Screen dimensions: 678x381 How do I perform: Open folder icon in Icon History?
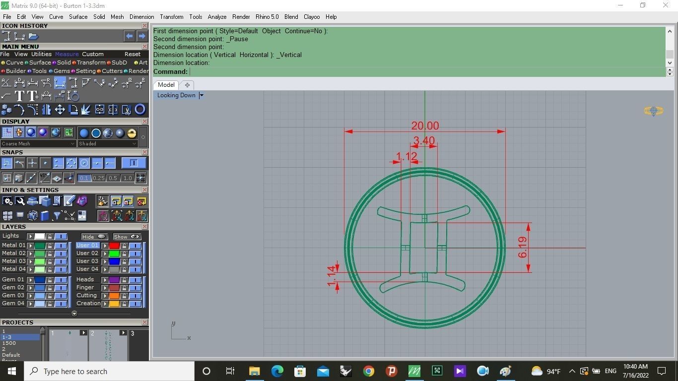[33, 36]
